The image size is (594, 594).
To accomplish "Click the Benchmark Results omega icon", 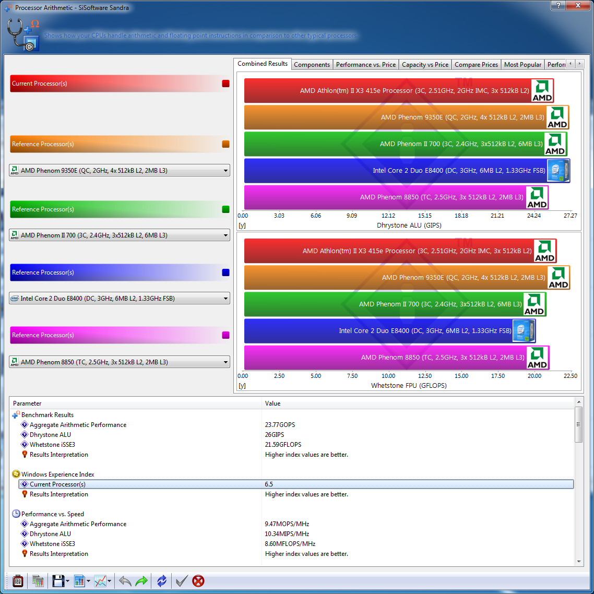I will coord(16,415).
